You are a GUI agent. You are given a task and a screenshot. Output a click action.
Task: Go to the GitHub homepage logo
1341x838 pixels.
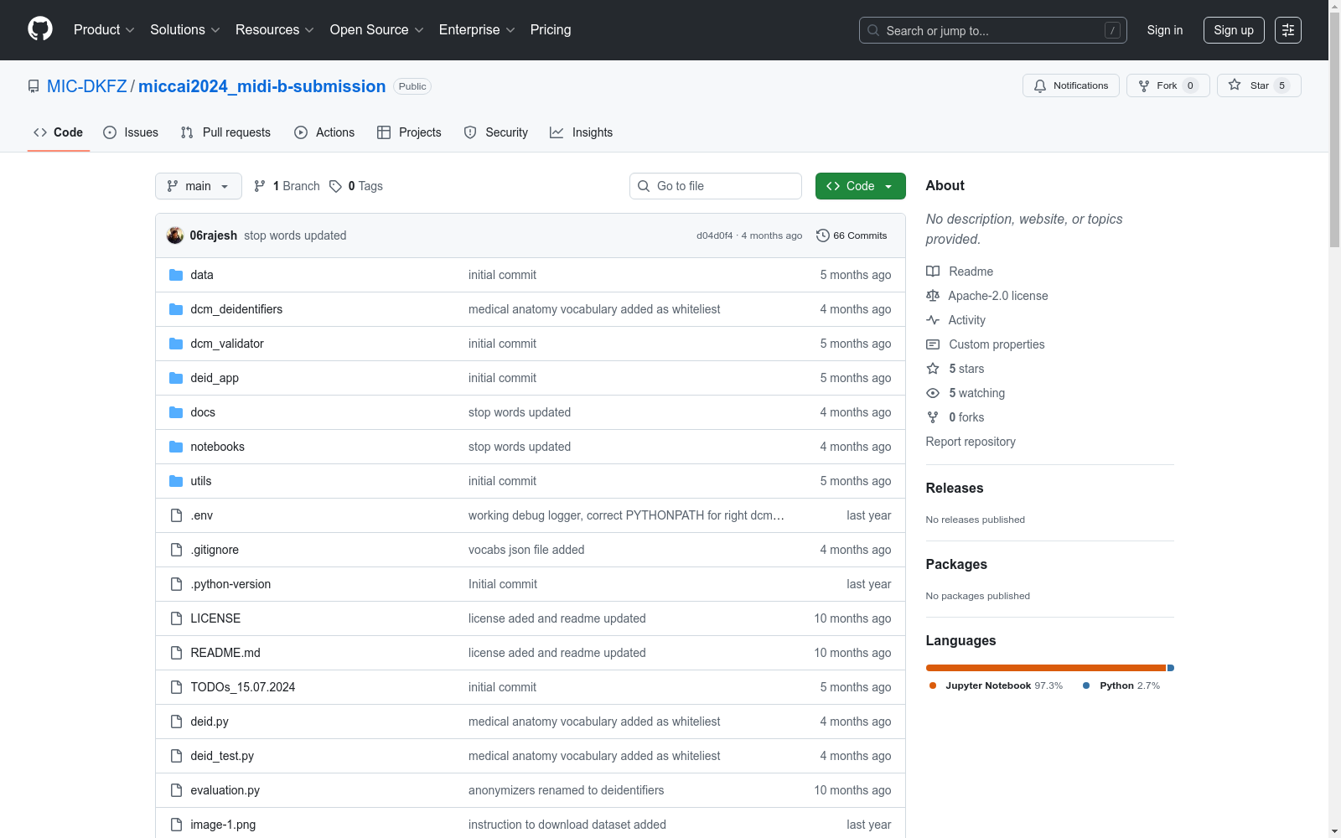pyautogui.click(x=40, y=29)
